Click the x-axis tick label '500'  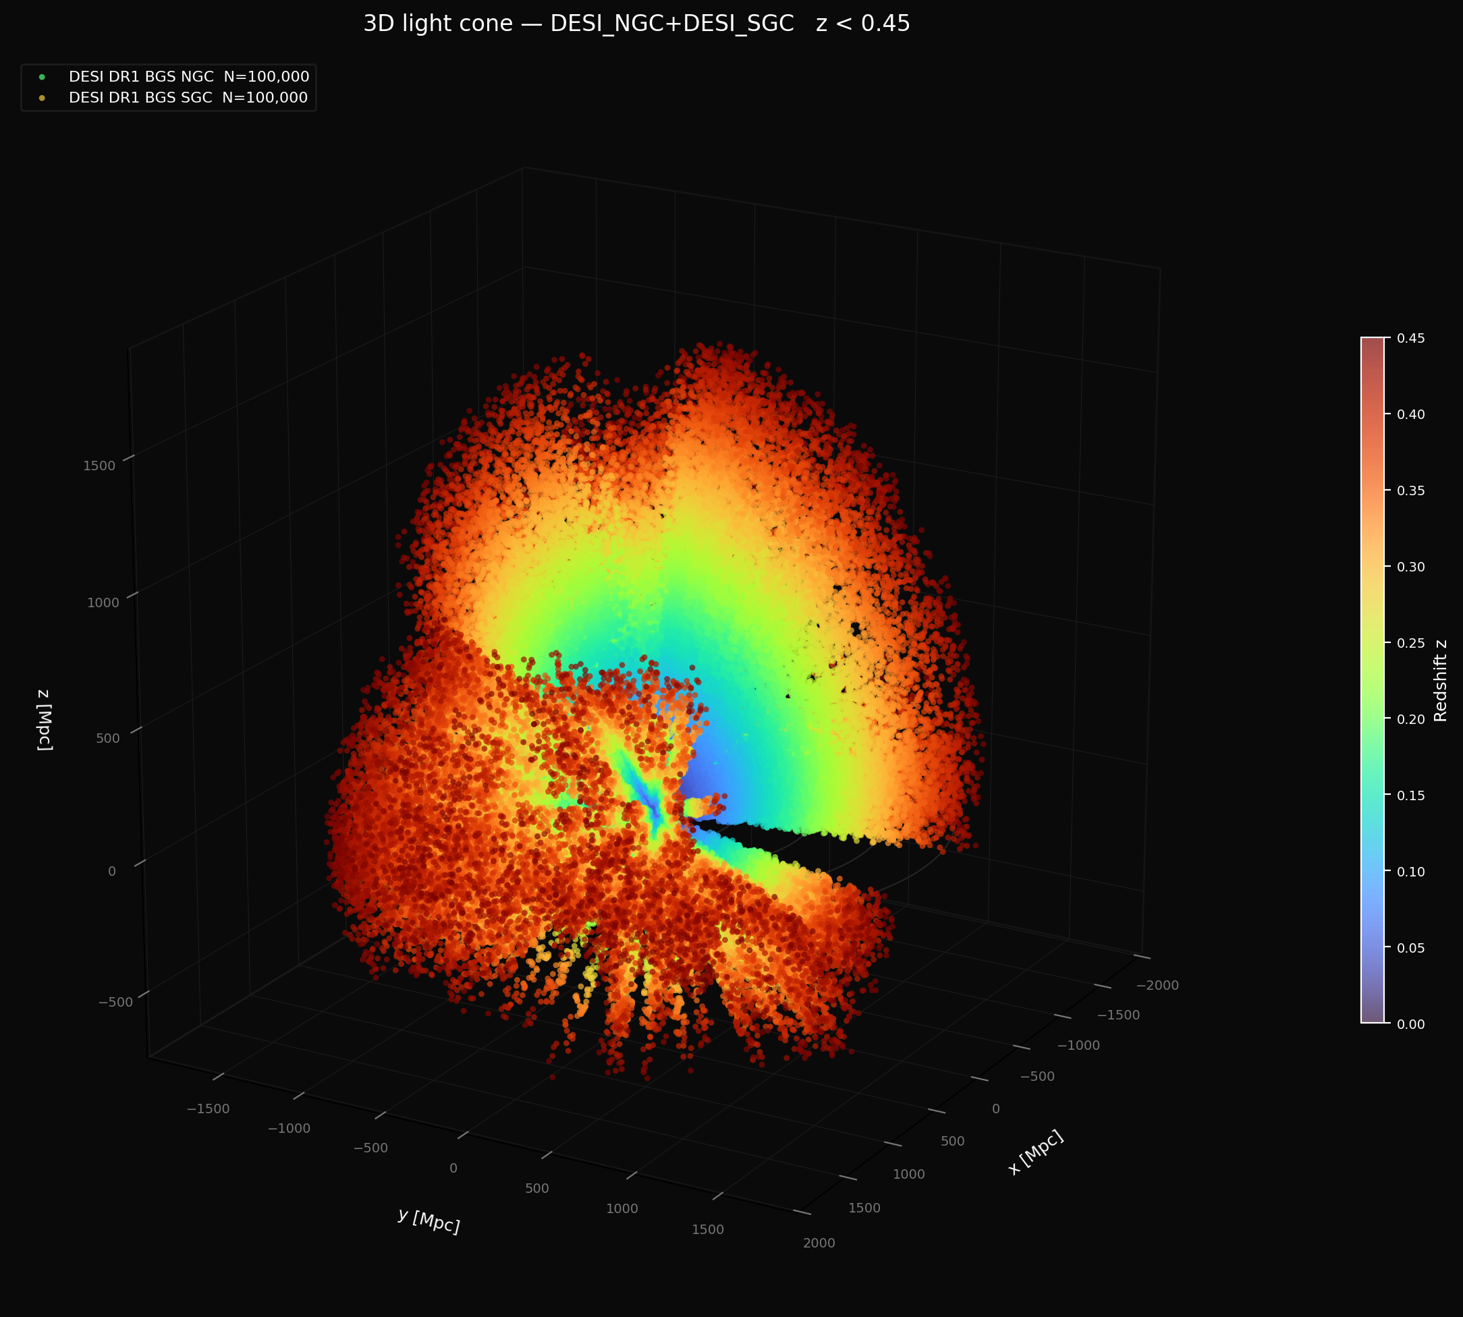[x=953, y=1141]
